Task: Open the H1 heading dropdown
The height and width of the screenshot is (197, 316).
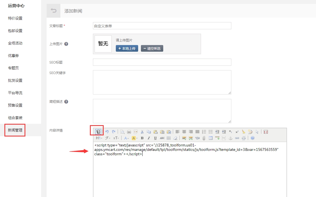Action: [x=99, y=138]
